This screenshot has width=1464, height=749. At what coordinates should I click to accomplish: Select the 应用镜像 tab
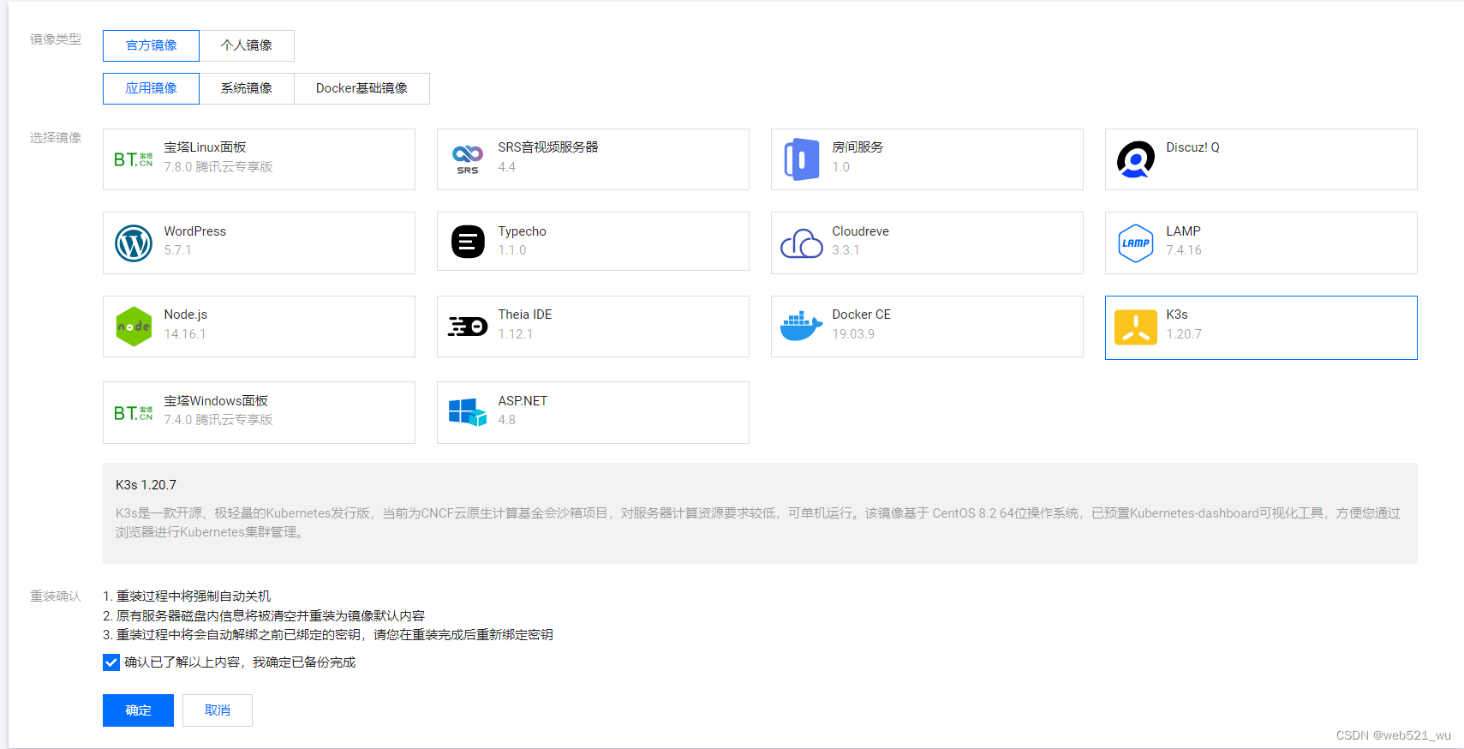151,88
